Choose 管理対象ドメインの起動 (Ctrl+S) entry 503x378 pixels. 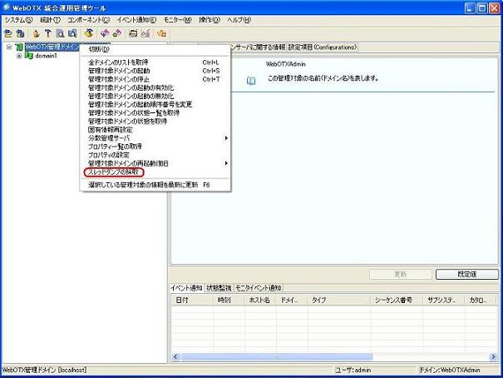[155, 71]
